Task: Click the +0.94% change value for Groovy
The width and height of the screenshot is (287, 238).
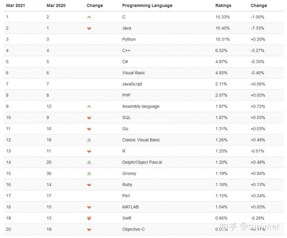Action: coord(258,173)
